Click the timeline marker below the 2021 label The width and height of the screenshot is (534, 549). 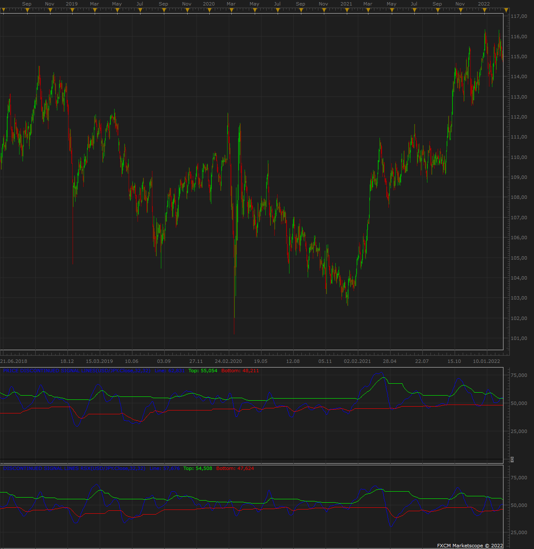[x=346, y=10]
